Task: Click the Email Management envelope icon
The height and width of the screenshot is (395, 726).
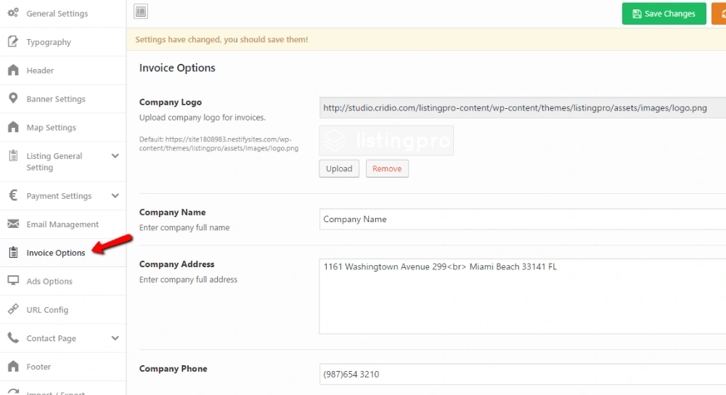Action: [13, 224]
